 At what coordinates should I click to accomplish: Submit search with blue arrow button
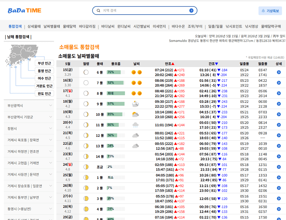pyautogui.click(x=191, y=10)
